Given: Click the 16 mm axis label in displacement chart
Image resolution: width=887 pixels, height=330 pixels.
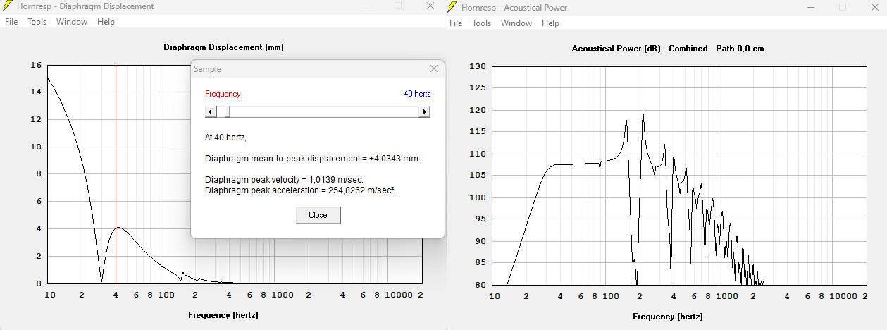Looking at the screenshot, I should coord(35,65).
